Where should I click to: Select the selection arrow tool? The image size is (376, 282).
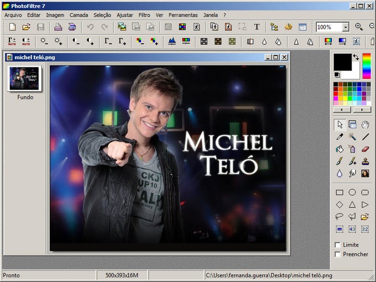[x=340, y=125]
